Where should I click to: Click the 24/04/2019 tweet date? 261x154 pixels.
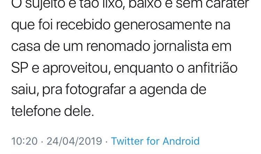coord(74,141)
